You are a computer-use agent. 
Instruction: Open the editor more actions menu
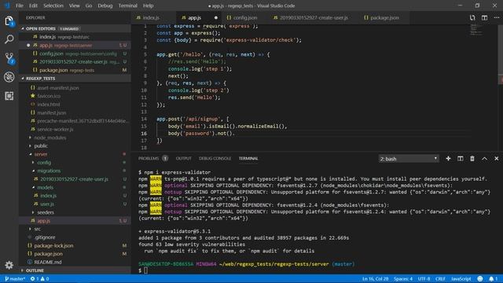click(x=497, y=17)
